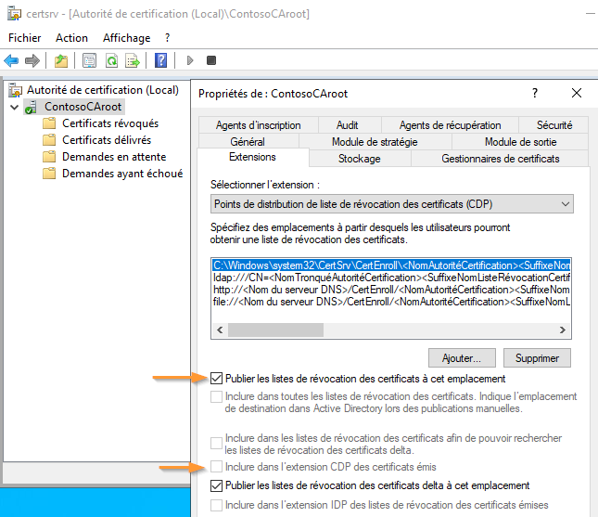Click the Refresh toolbar icon
This screenshot has width=598, height=517.
coord(111,60)
